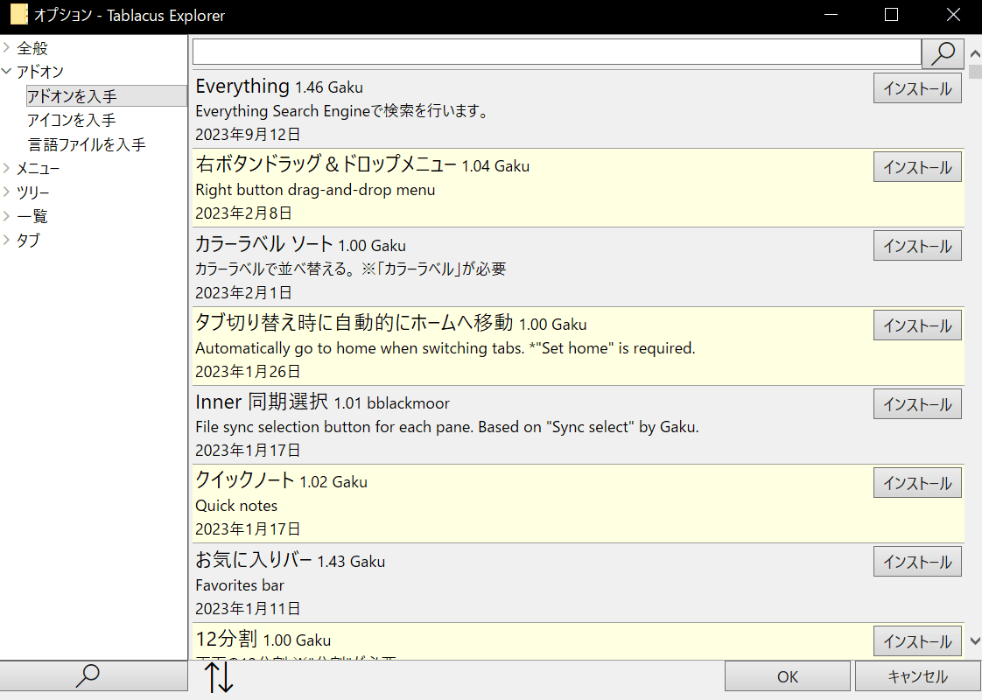Click the クイックノート addon title
Viewport: 982px width, 700px height.
pos(245,480)
